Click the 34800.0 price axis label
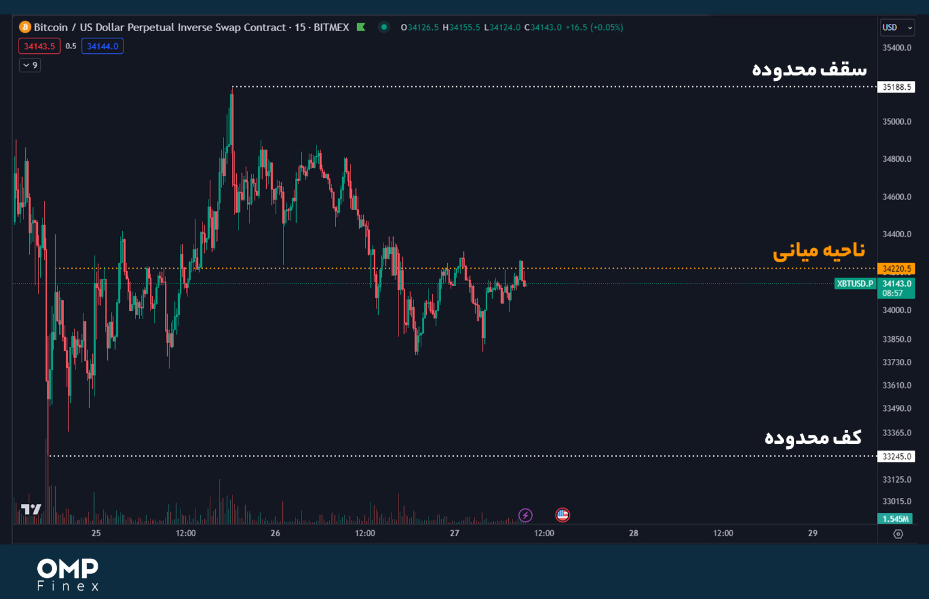Image resolution: width=929 pixels, height=599 pixels. [x=897, y=159]
